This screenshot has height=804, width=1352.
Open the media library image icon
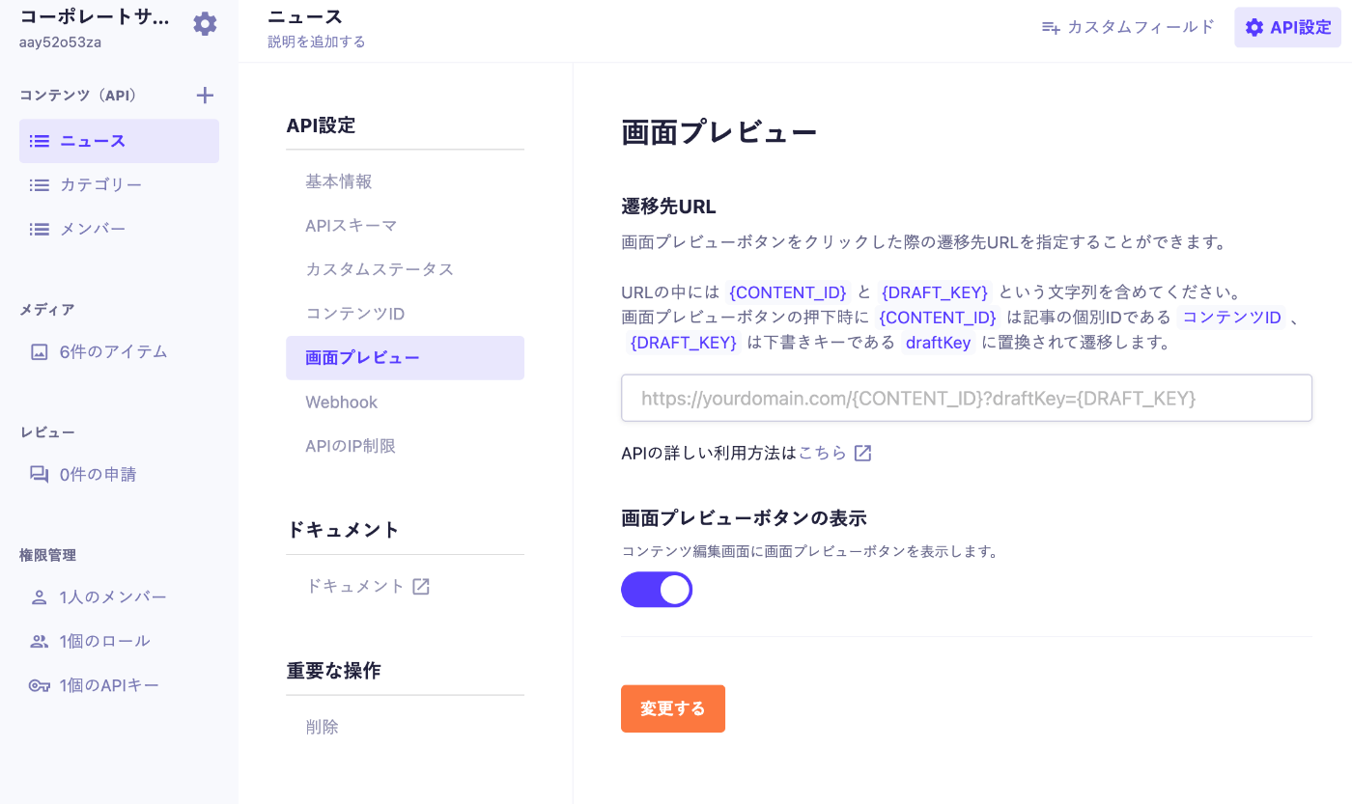pyautogui.click(x=39, y=351)
